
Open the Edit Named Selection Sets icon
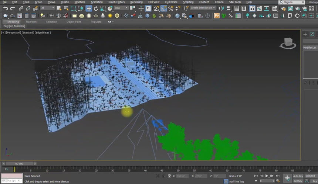pos(186,8)
